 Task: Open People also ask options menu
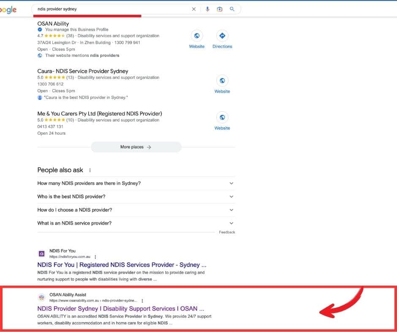[90, 170]
